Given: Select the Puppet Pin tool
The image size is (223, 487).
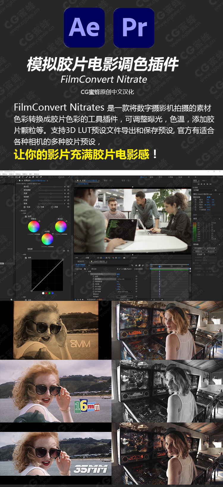Looking at the screenshot, I should pos(41,177).
